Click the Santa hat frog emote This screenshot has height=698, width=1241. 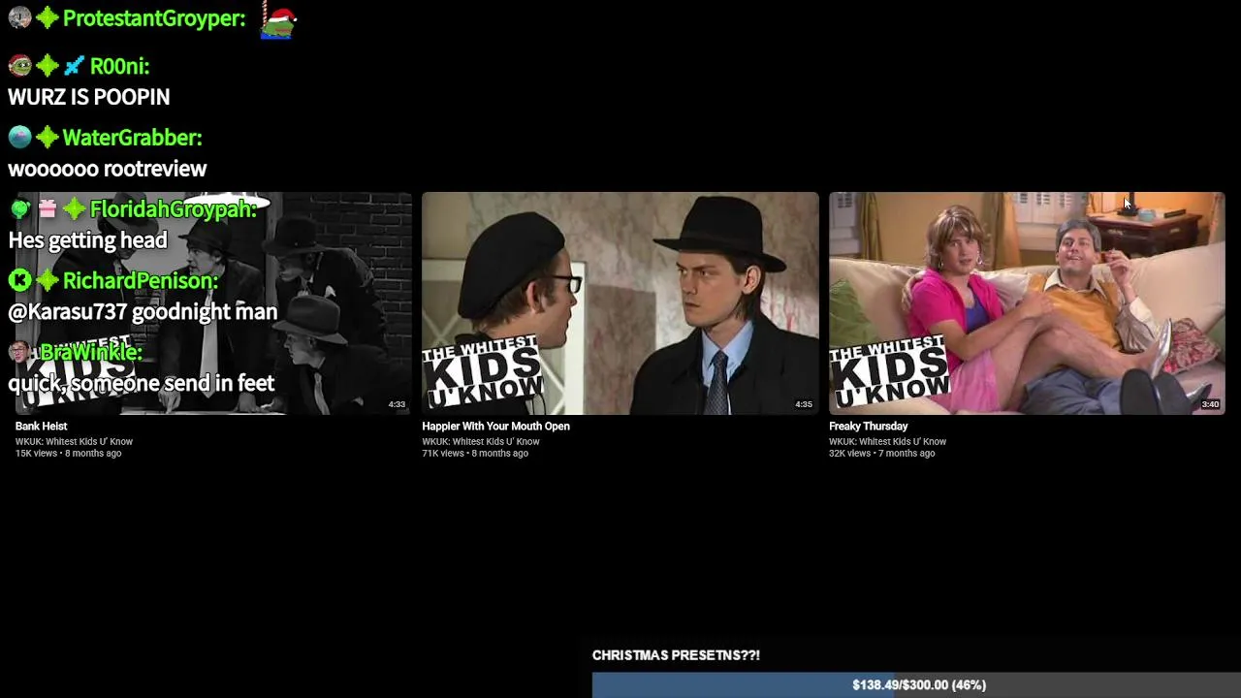(x=278, y=19)
